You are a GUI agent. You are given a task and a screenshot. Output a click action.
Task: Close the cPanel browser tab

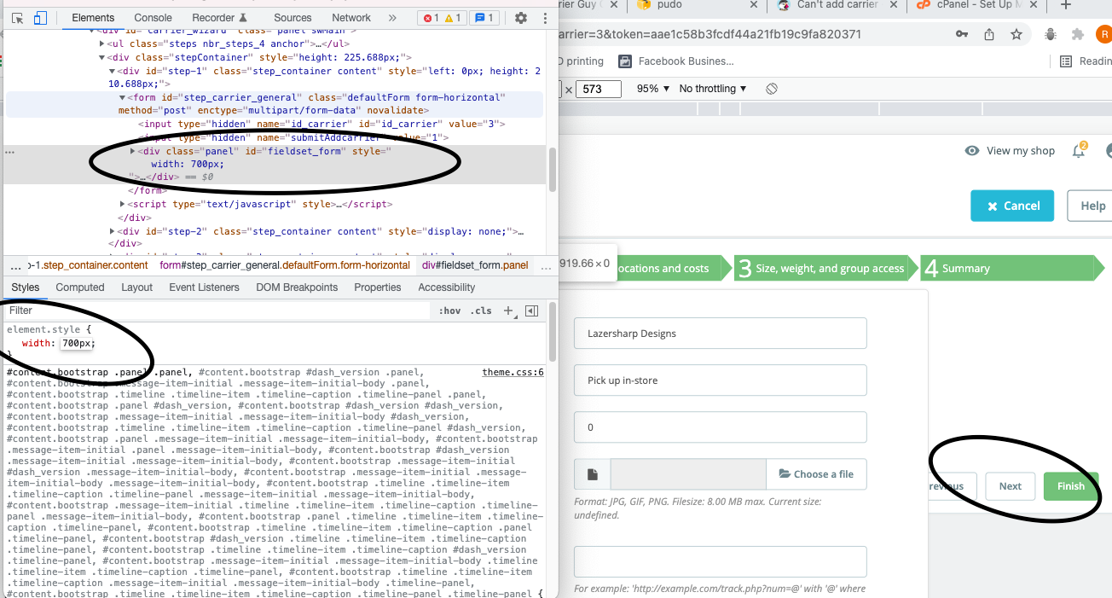point(1034,5)
